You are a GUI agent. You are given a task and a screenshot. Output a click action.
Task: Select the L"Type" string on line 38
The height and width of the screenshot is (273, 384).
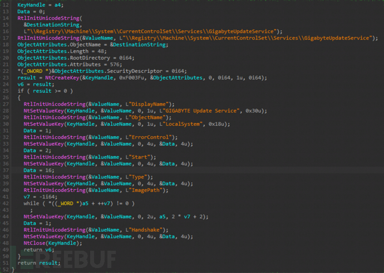[136, 177]
